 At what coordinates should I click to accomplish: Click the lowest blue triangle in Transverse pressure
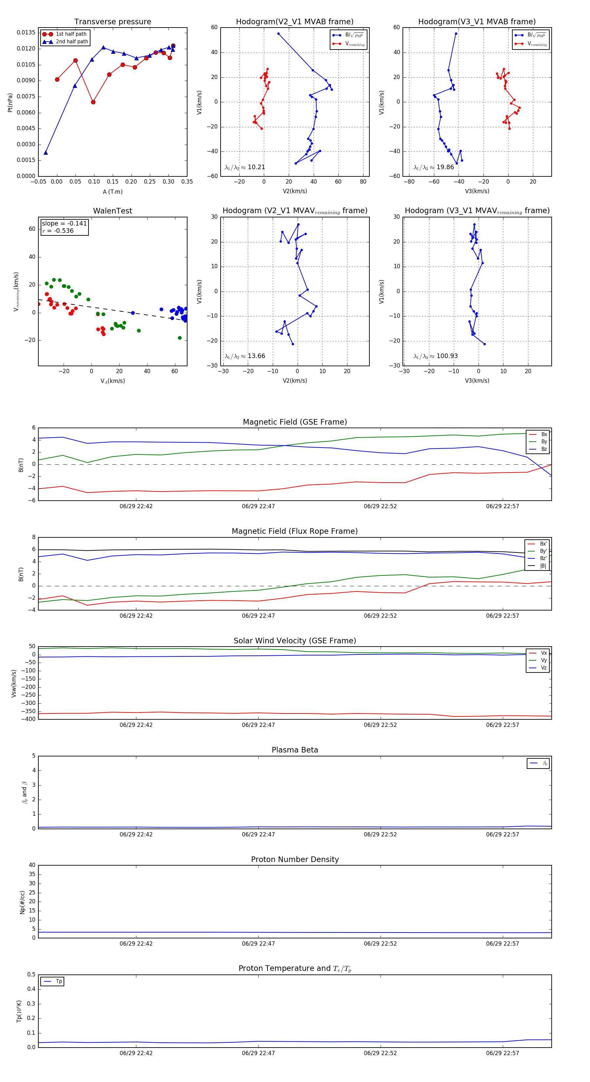pyautogui.click(x=46, y=152)
